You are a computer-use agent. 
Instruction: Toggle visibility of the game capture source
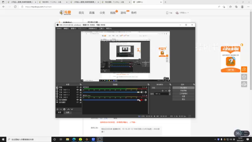pyautogui.click(x=77, y=102)
